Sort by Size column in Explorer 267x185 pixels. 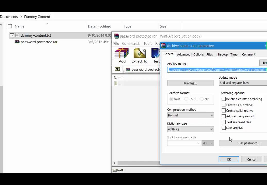[x=163, y=26]
